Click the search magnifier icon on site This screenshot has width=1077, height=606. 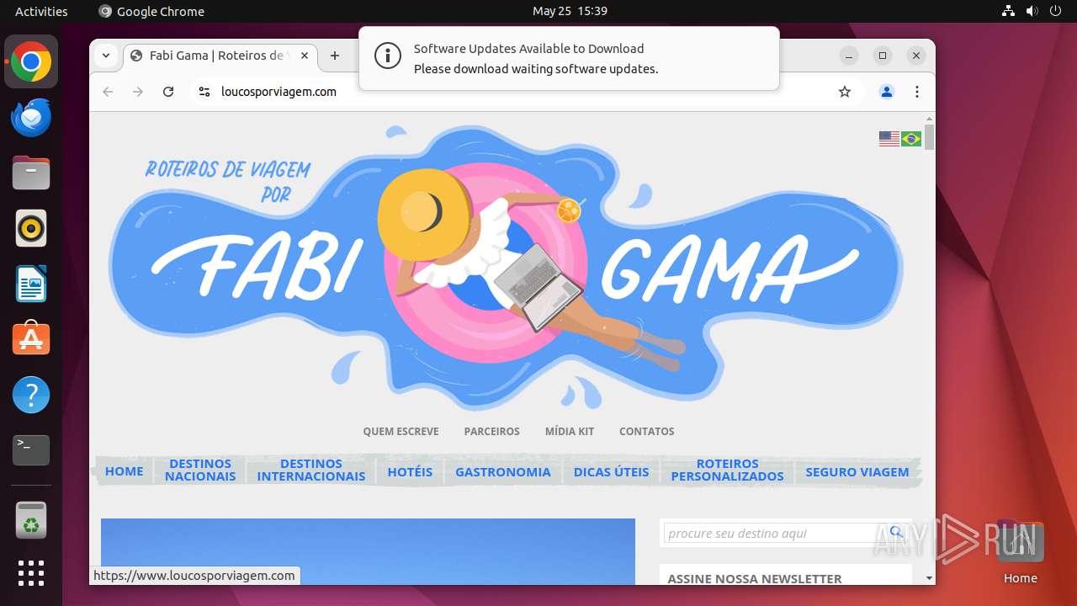[x=896, y=532]
